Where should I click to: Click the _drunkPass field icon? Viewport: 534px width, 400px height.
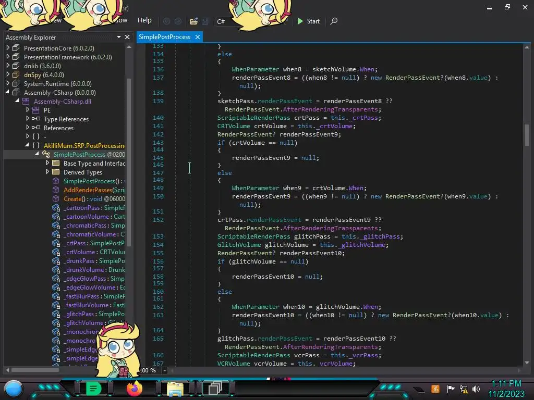[56, 260]
